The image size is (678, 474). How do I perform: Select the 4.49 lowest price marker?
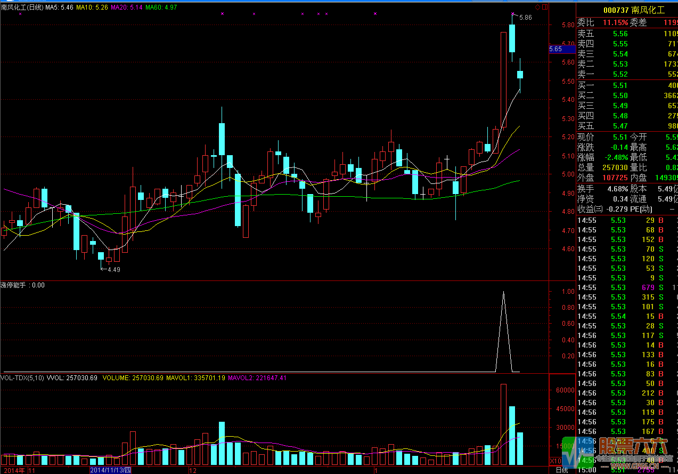pos(113,270)
